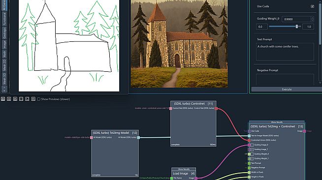Viewport: 322px width, 180px height.
Task: Click the Use Cuda input port on node 13
Action: [249, 131]
